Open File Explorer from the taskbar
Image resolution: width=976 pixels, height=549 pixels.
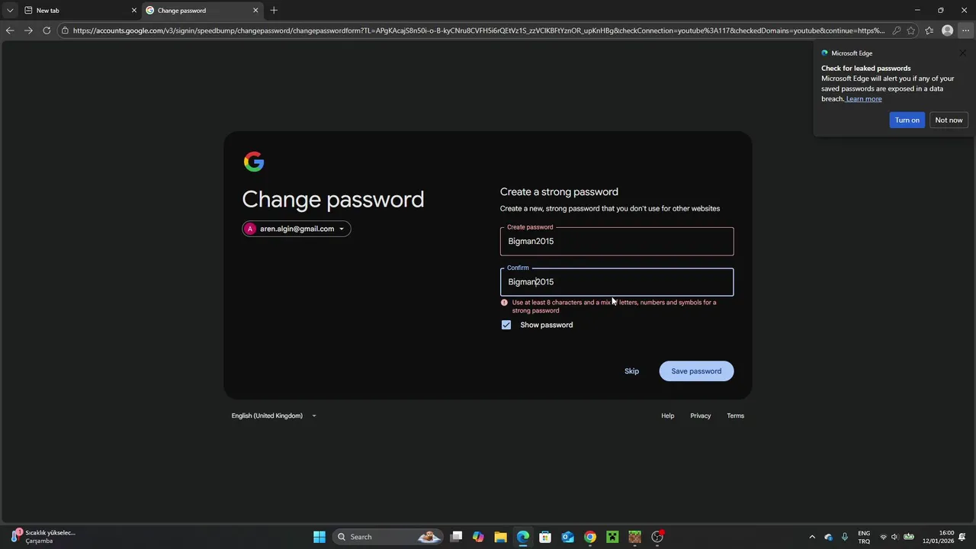(x=500, y=537)
